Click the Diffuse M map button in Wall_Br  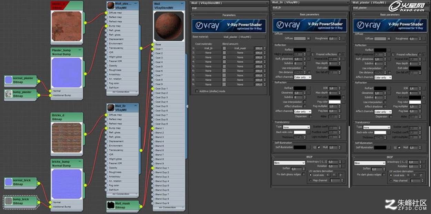[309, 39]
